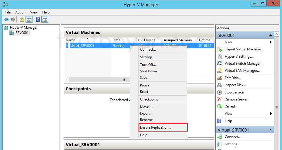282x150 pixels.
Task: Click the Settings icon under Virtual_SRV0001 actions
Action: point(219,144)
